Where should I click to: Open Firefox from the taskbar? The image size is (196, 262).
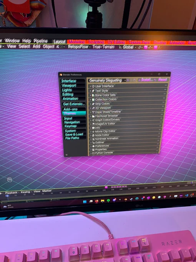pos(96,201)
